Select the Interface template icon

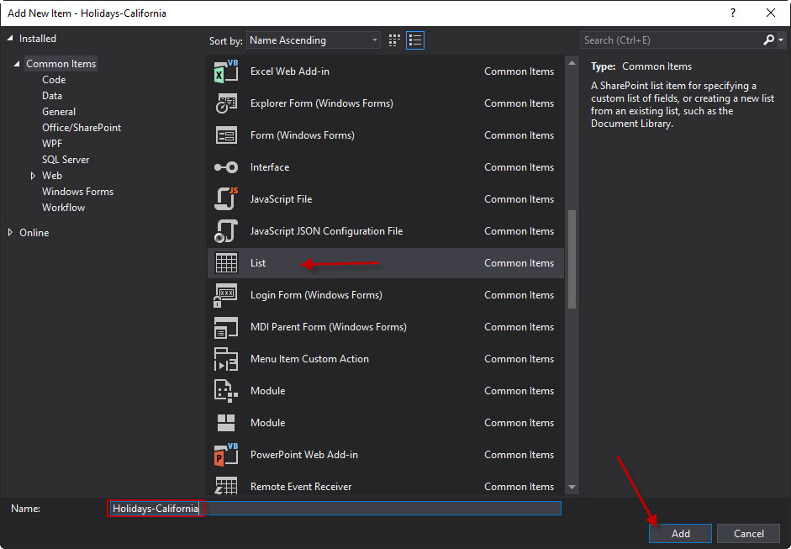coord(226,167)
